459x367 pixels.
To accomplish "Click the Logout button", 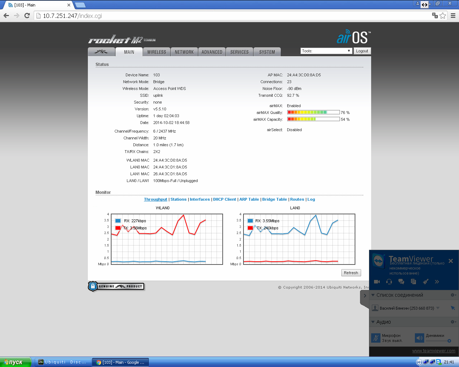I will coord(362,51).
